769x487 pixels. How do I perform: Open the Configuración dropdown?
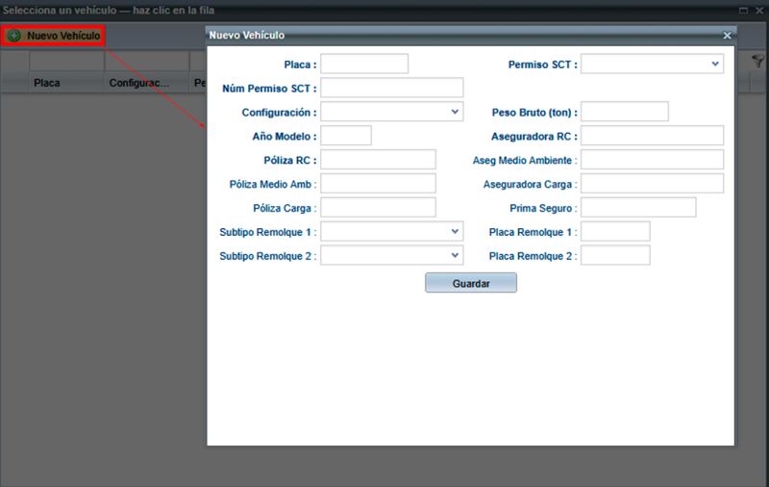(455, 112)
